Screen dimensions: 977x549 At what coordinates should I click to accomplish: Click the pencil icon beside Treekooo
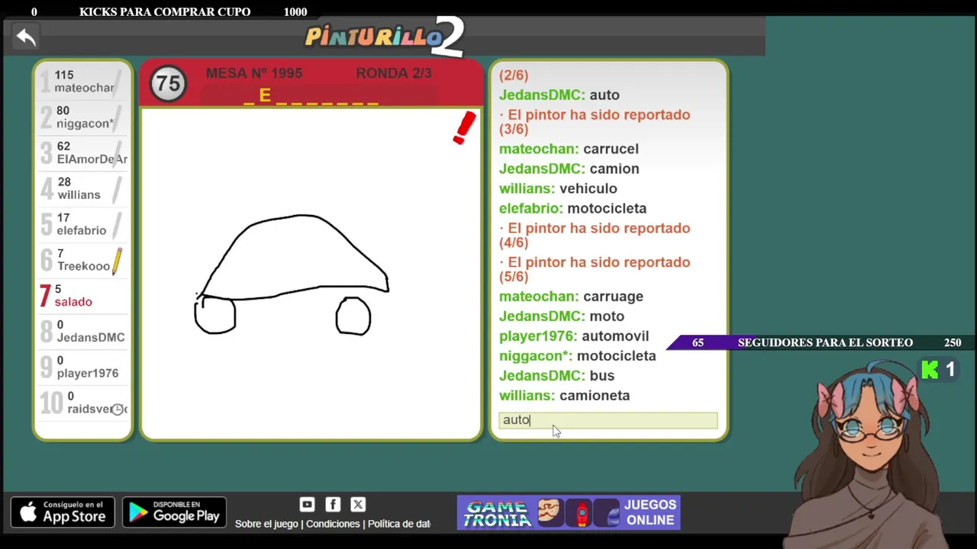tap(117, 261)
